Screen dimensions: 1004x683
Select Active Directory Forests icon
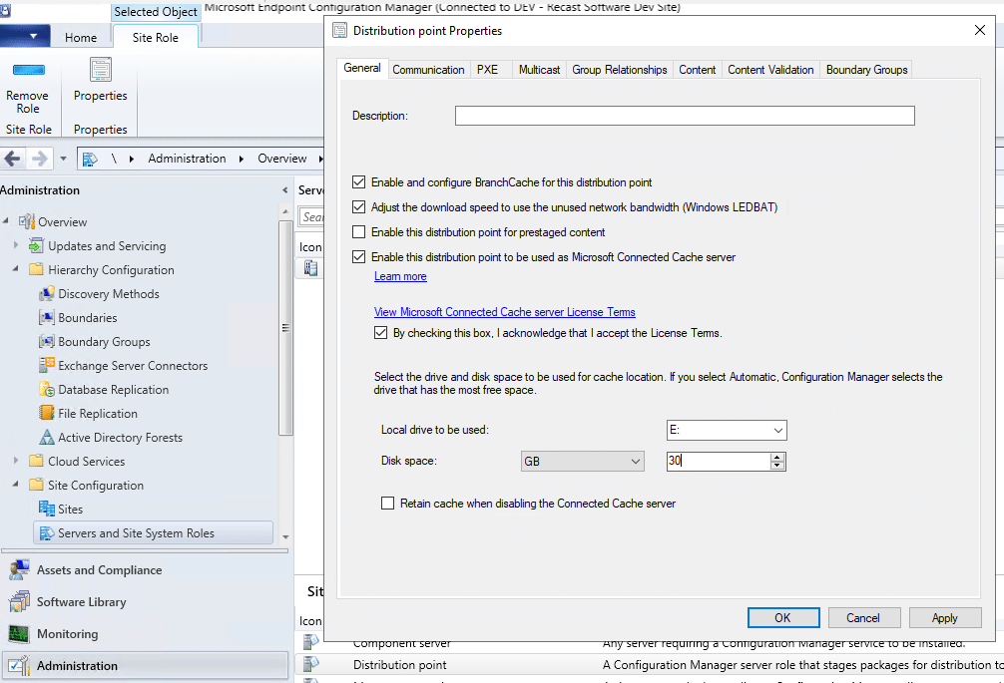click(x=46, y=438)
